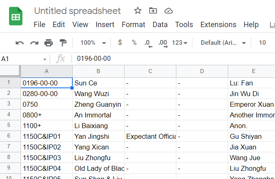This screenshot has width=275, height=179.
Task: Click the Untitled spreadsheet title
Action: point(77,11)
